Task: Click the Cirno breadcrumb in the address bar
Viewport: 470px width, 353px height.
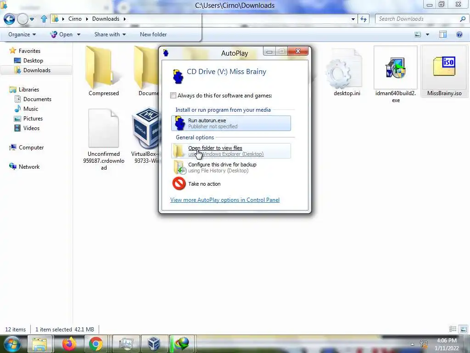Action: pyautogui.click(x=75, y=19)
